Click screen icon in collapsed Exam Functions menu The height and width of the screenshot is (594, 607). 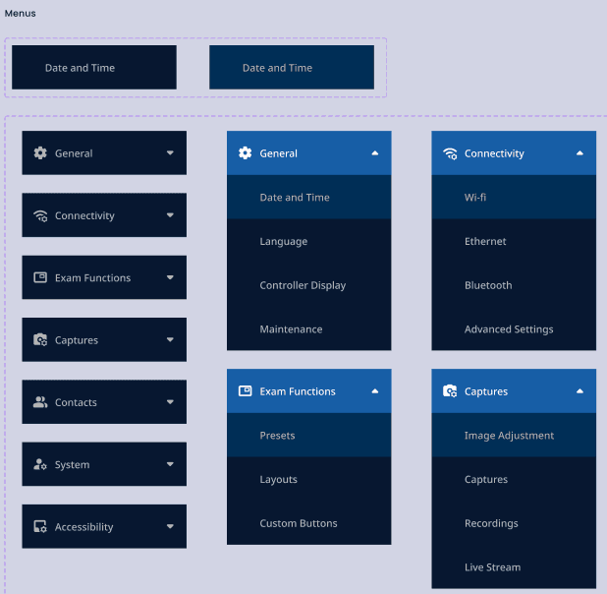click(x=40, y=277)
